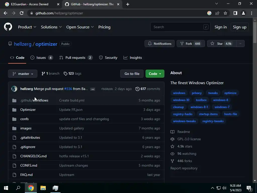
Task: Star the optimizer repository
Action: pos(222,44)
